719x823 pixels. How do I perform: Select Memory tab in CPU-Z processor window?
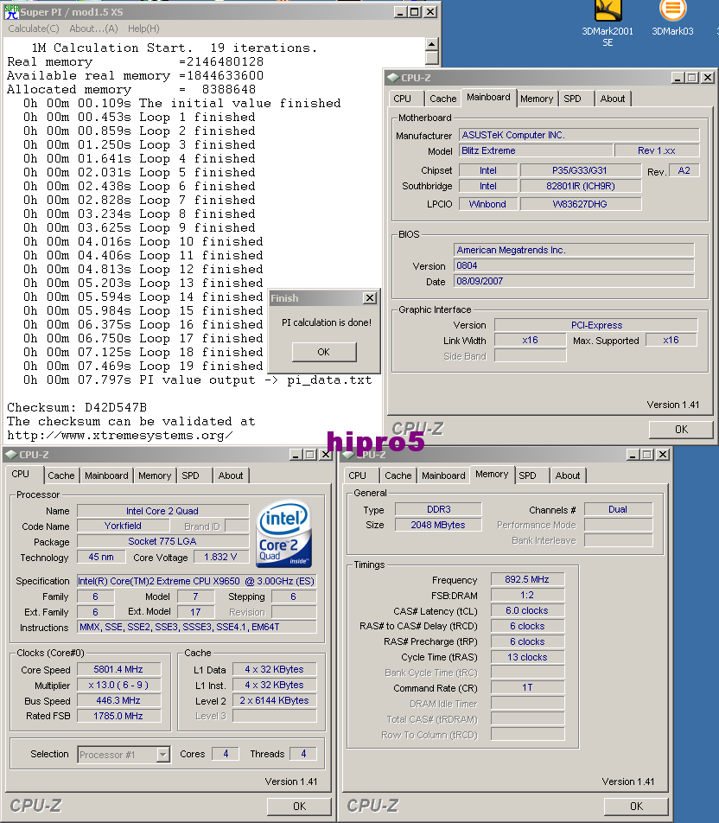tap(155, 475)
